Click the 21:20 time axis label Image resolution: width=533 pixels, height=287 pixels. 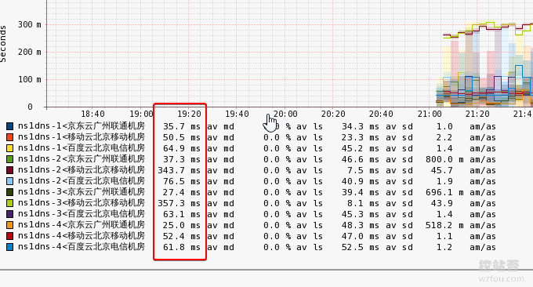[477, 114]
